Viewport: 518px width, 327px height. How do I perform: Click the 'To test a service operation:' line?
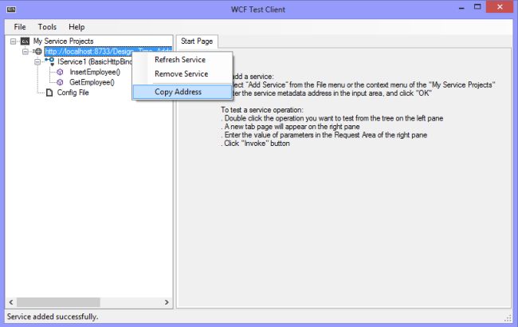(261, 110)
